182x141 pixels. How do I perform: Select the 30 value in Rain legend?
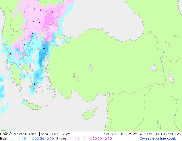pos(42,139)
